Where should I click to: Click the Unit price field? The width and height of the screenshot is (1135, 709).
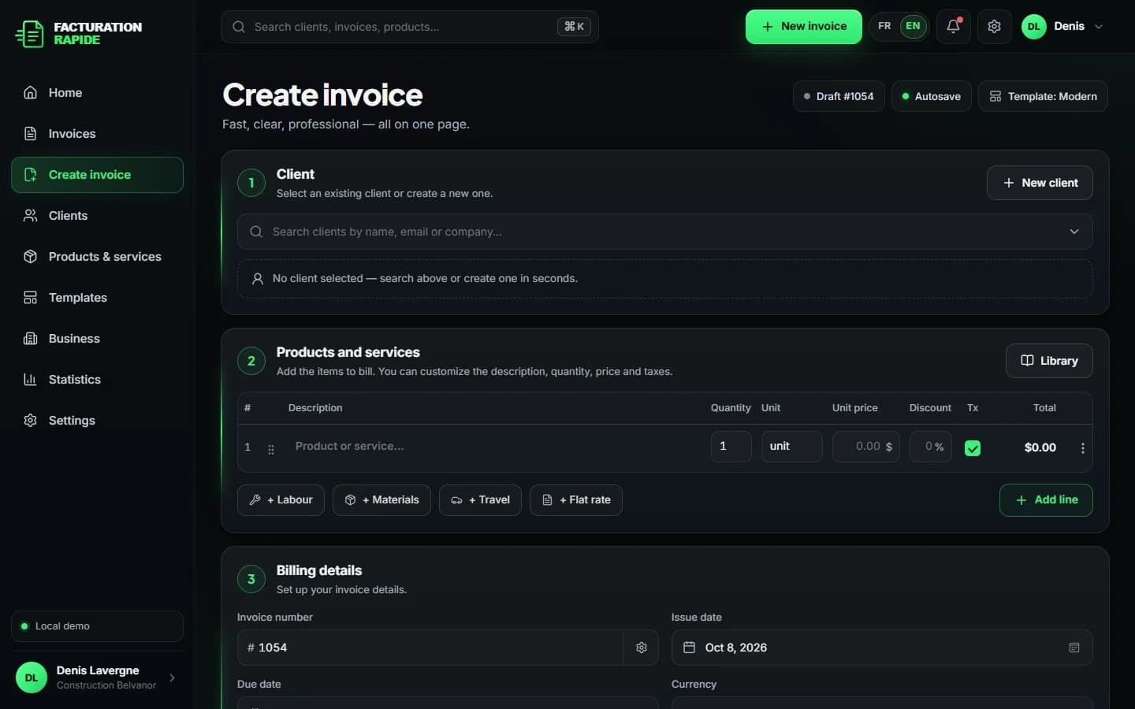click(865, 447)
